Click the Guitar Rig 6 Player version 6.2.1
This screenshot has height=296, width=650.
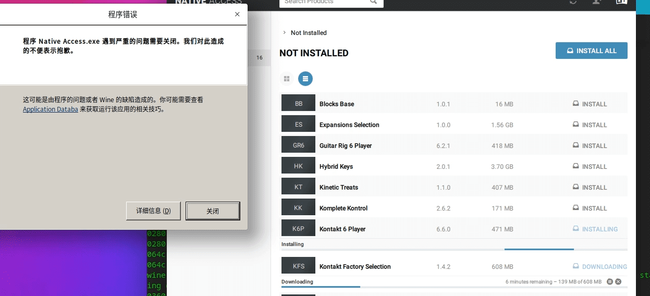coord(443,146)
